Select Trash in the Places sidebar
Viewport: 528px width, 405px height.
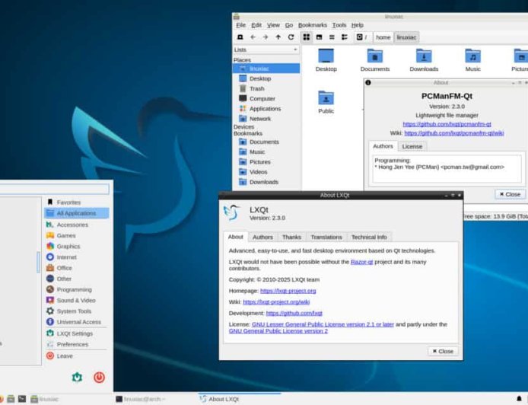(x=256, y=88)
